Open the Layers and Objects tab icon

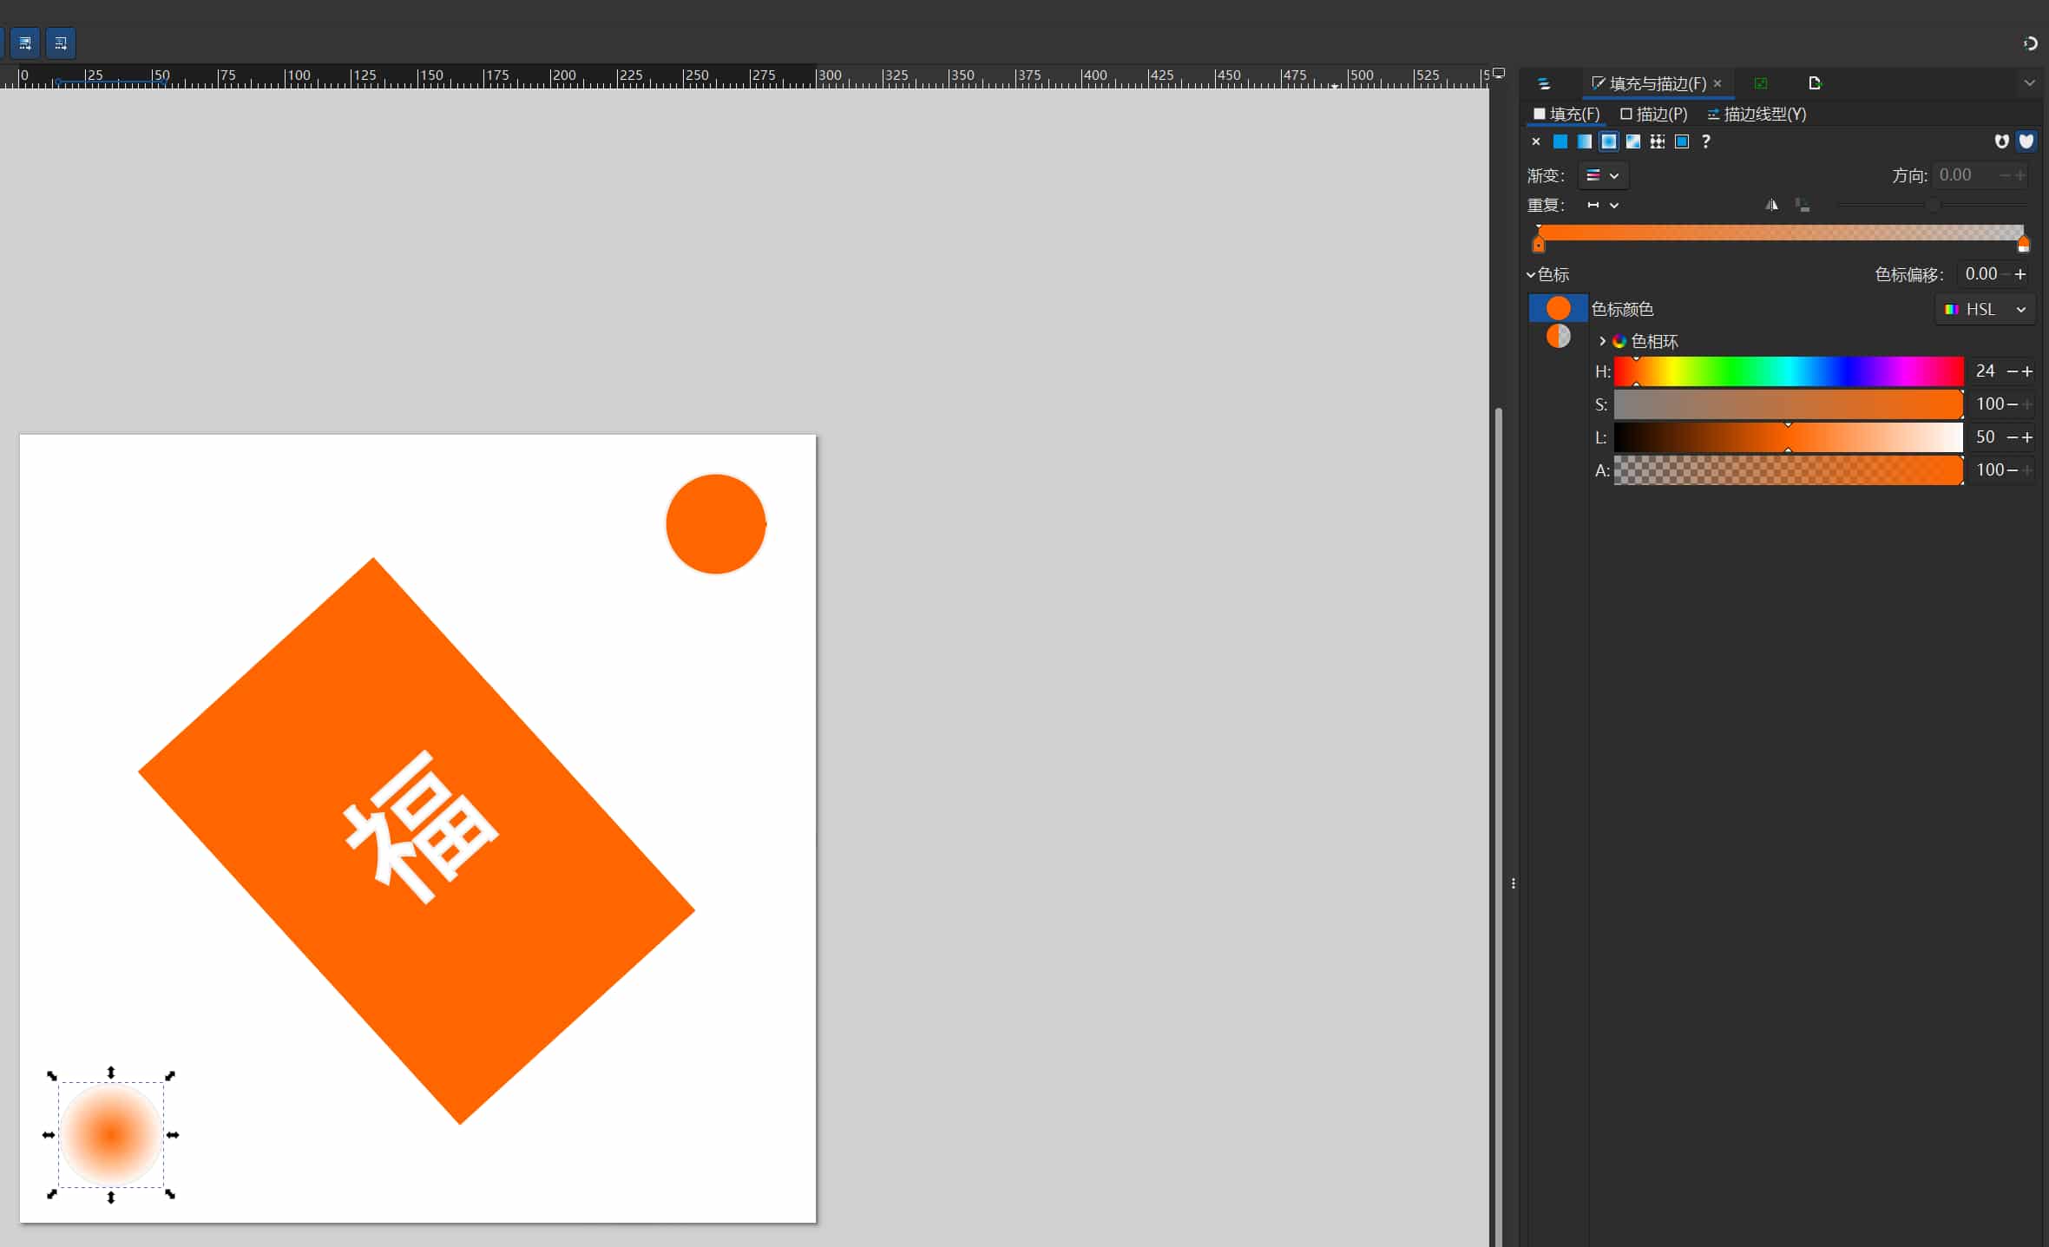[x=1543, y=83]
